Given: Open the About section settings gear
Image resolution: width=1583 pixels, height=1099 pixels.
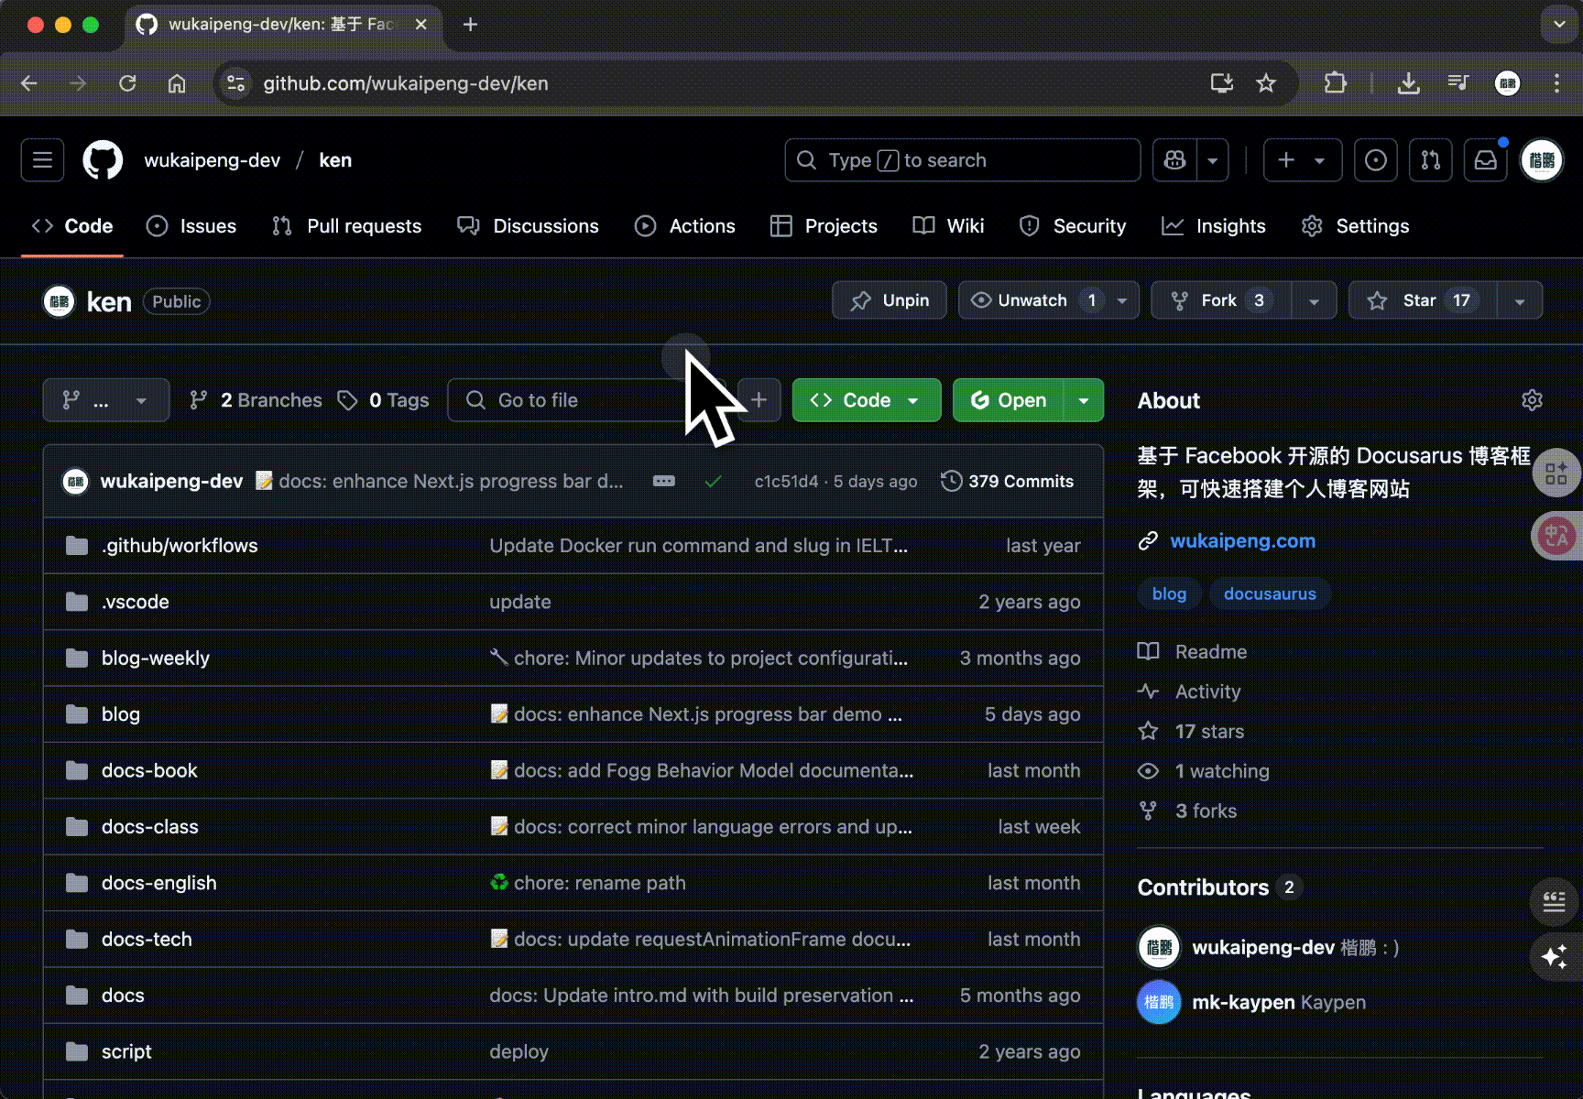Looking at the screenshot, I should (x=1532, y=400).
